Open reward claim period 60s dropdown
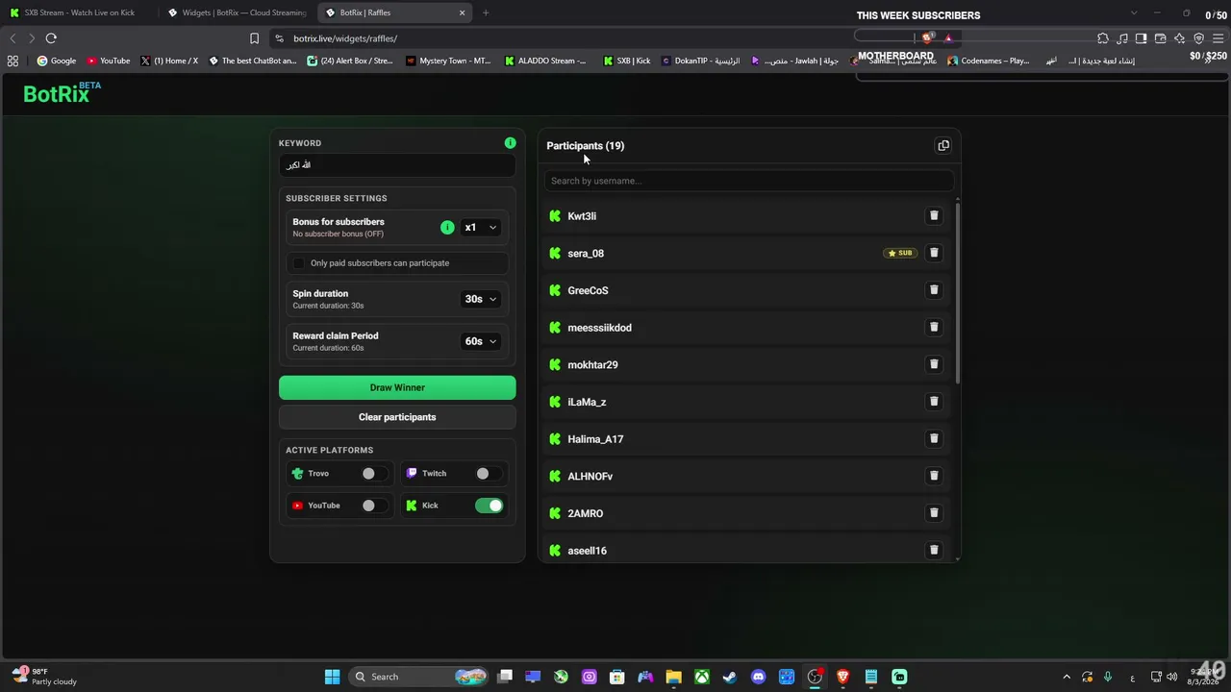 point(481,341)
